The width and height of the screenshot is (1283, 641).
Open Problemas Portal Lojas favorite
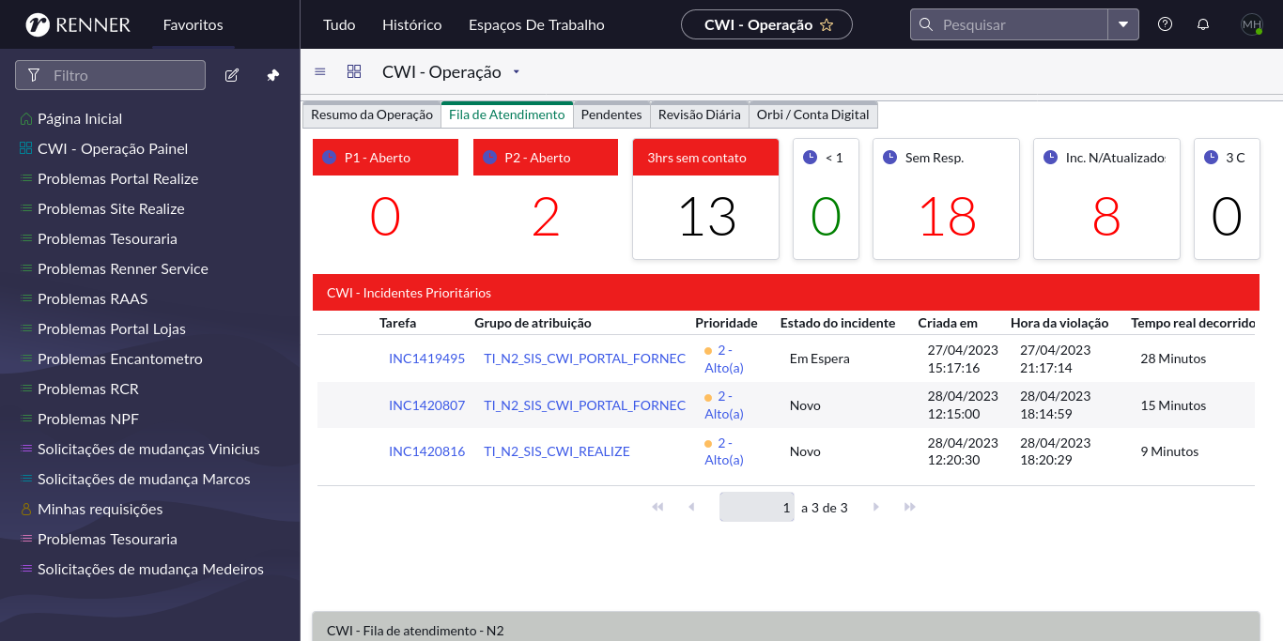tap(112, 329)
